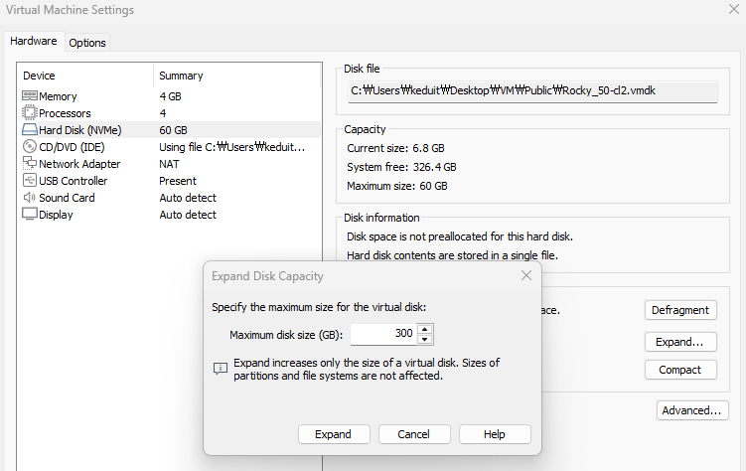Screen dimensions: 746x471
Task: Click the 4 GB memory summary
Action: point(170,96)
